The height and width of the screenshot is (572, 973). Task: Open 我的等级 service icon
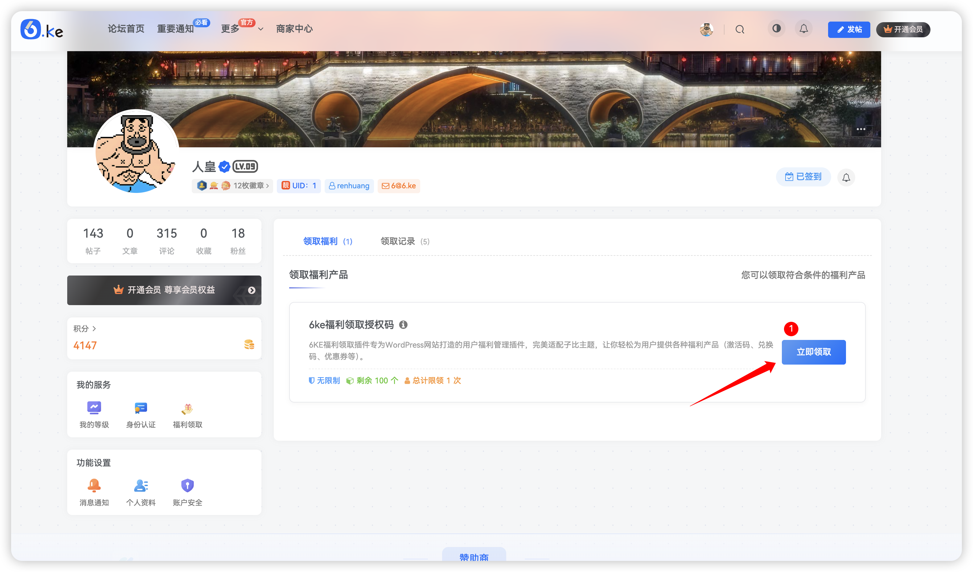click(x=94, y=415)
